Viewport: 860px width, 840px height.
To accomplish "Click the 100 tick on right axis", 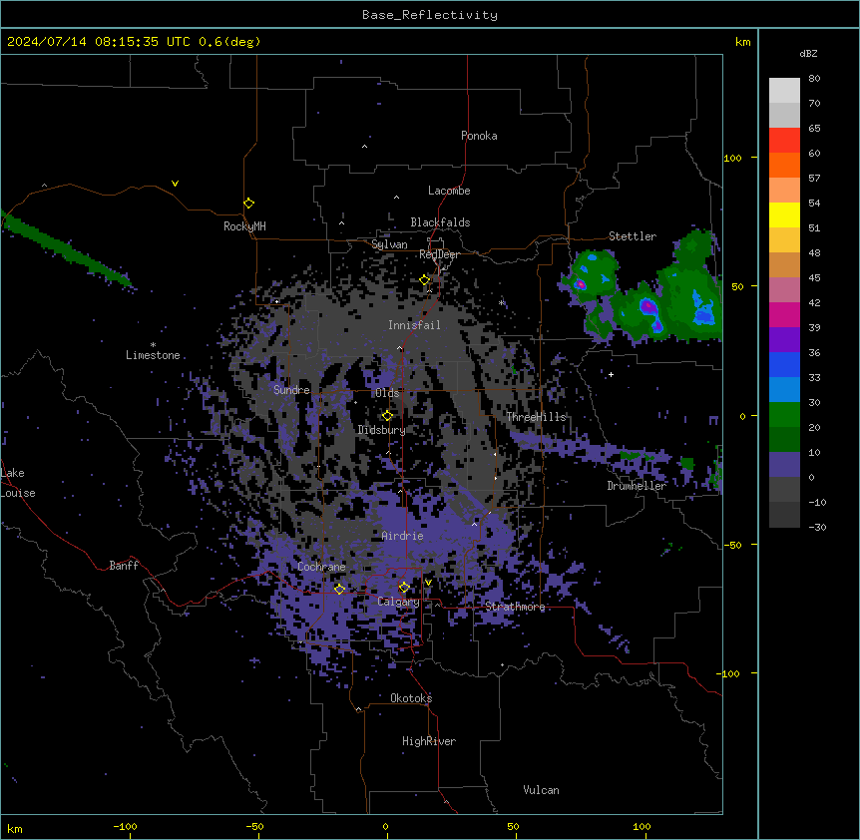I will pos(732,159).
